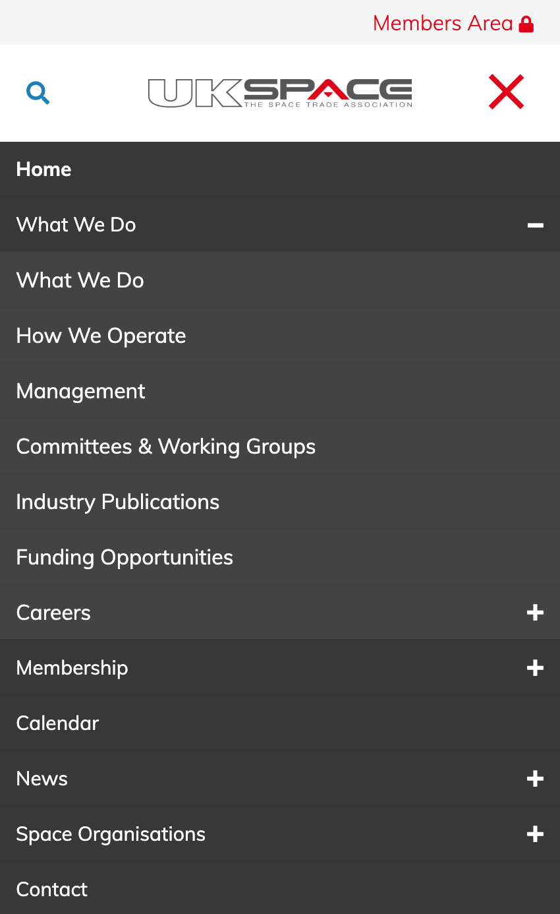Image resolution: width=560 pixels, height=914 pixels.
Task: Click the search magnifier icon
Action: coord(38,93)
